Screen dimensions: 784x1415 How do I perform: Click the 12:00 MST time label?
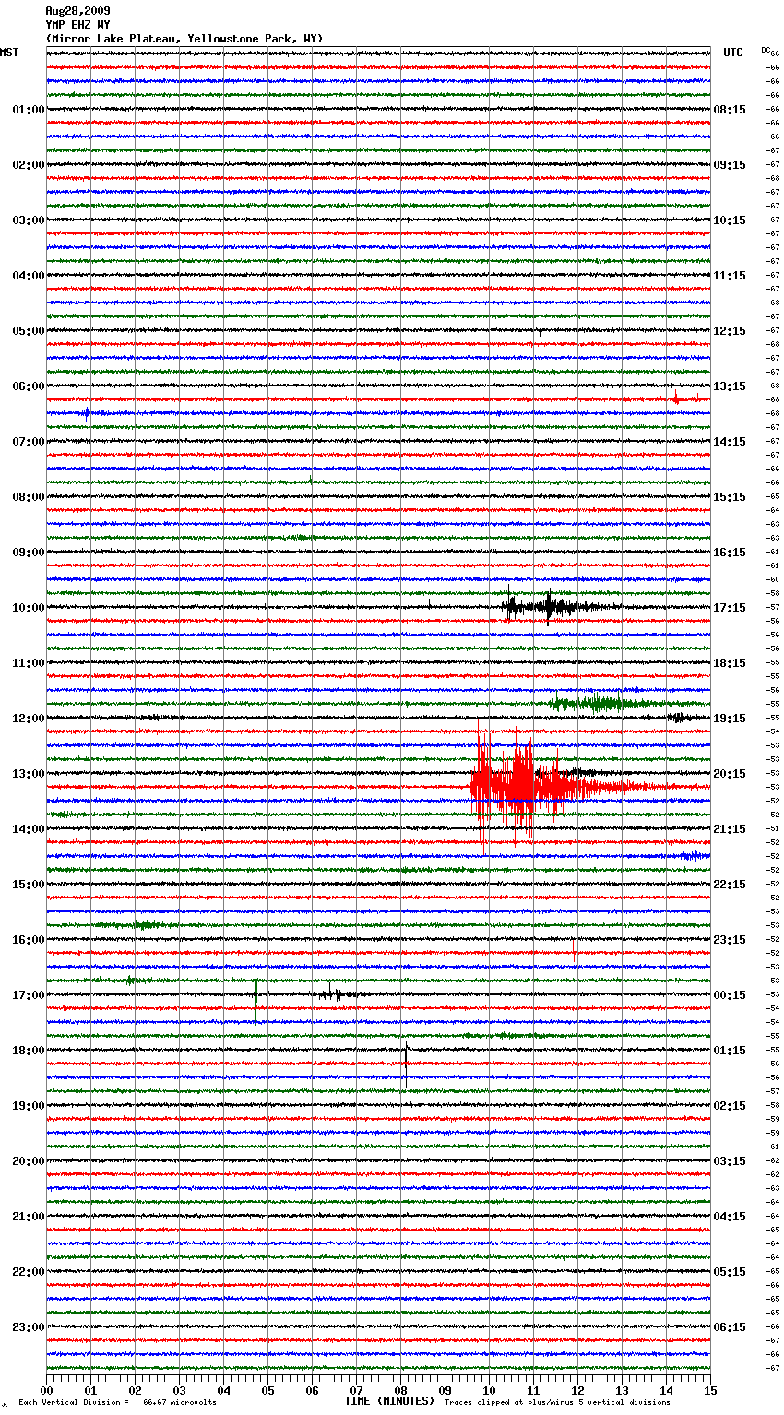pos(29,719)
